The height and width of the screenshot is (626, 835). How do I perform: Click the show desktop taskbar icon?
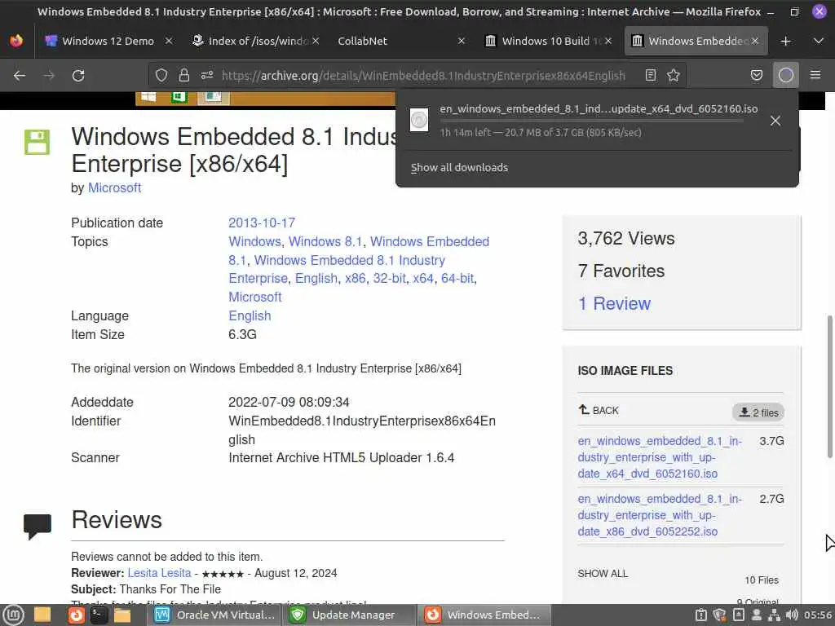click(x=42, y=615)
